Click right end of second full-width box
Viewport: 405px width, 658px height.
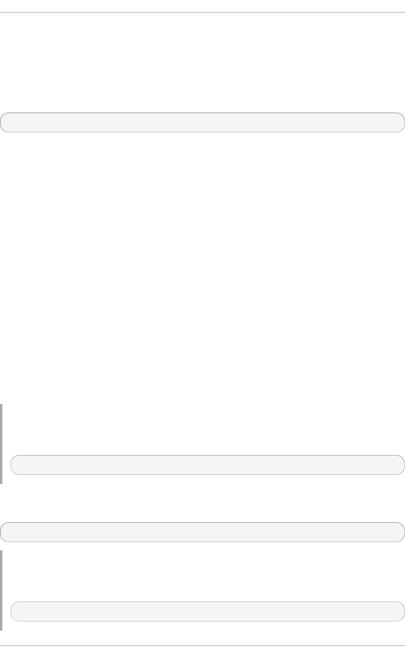tap(401, 532)
